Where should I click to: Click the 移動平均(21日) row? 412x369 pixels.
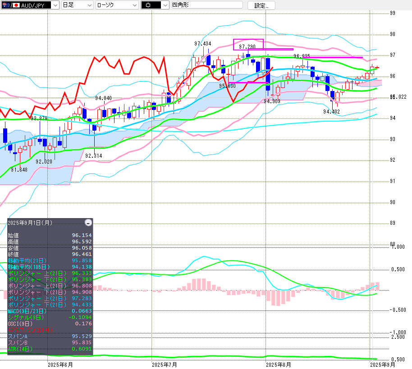(x=50, y=260)
